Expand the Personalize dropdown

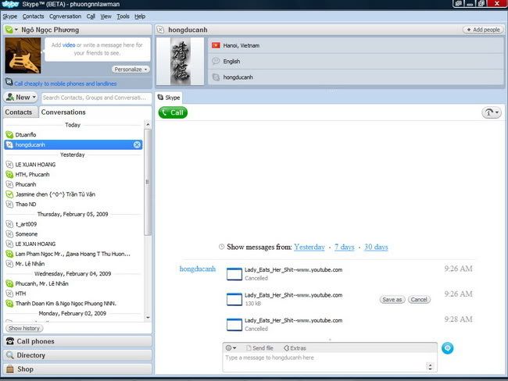[x=131, y=69]
